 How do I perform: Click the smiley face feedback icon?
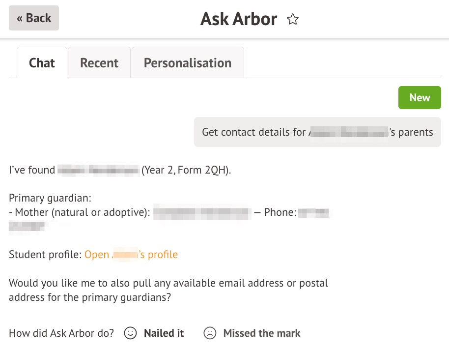pos(130,333)
